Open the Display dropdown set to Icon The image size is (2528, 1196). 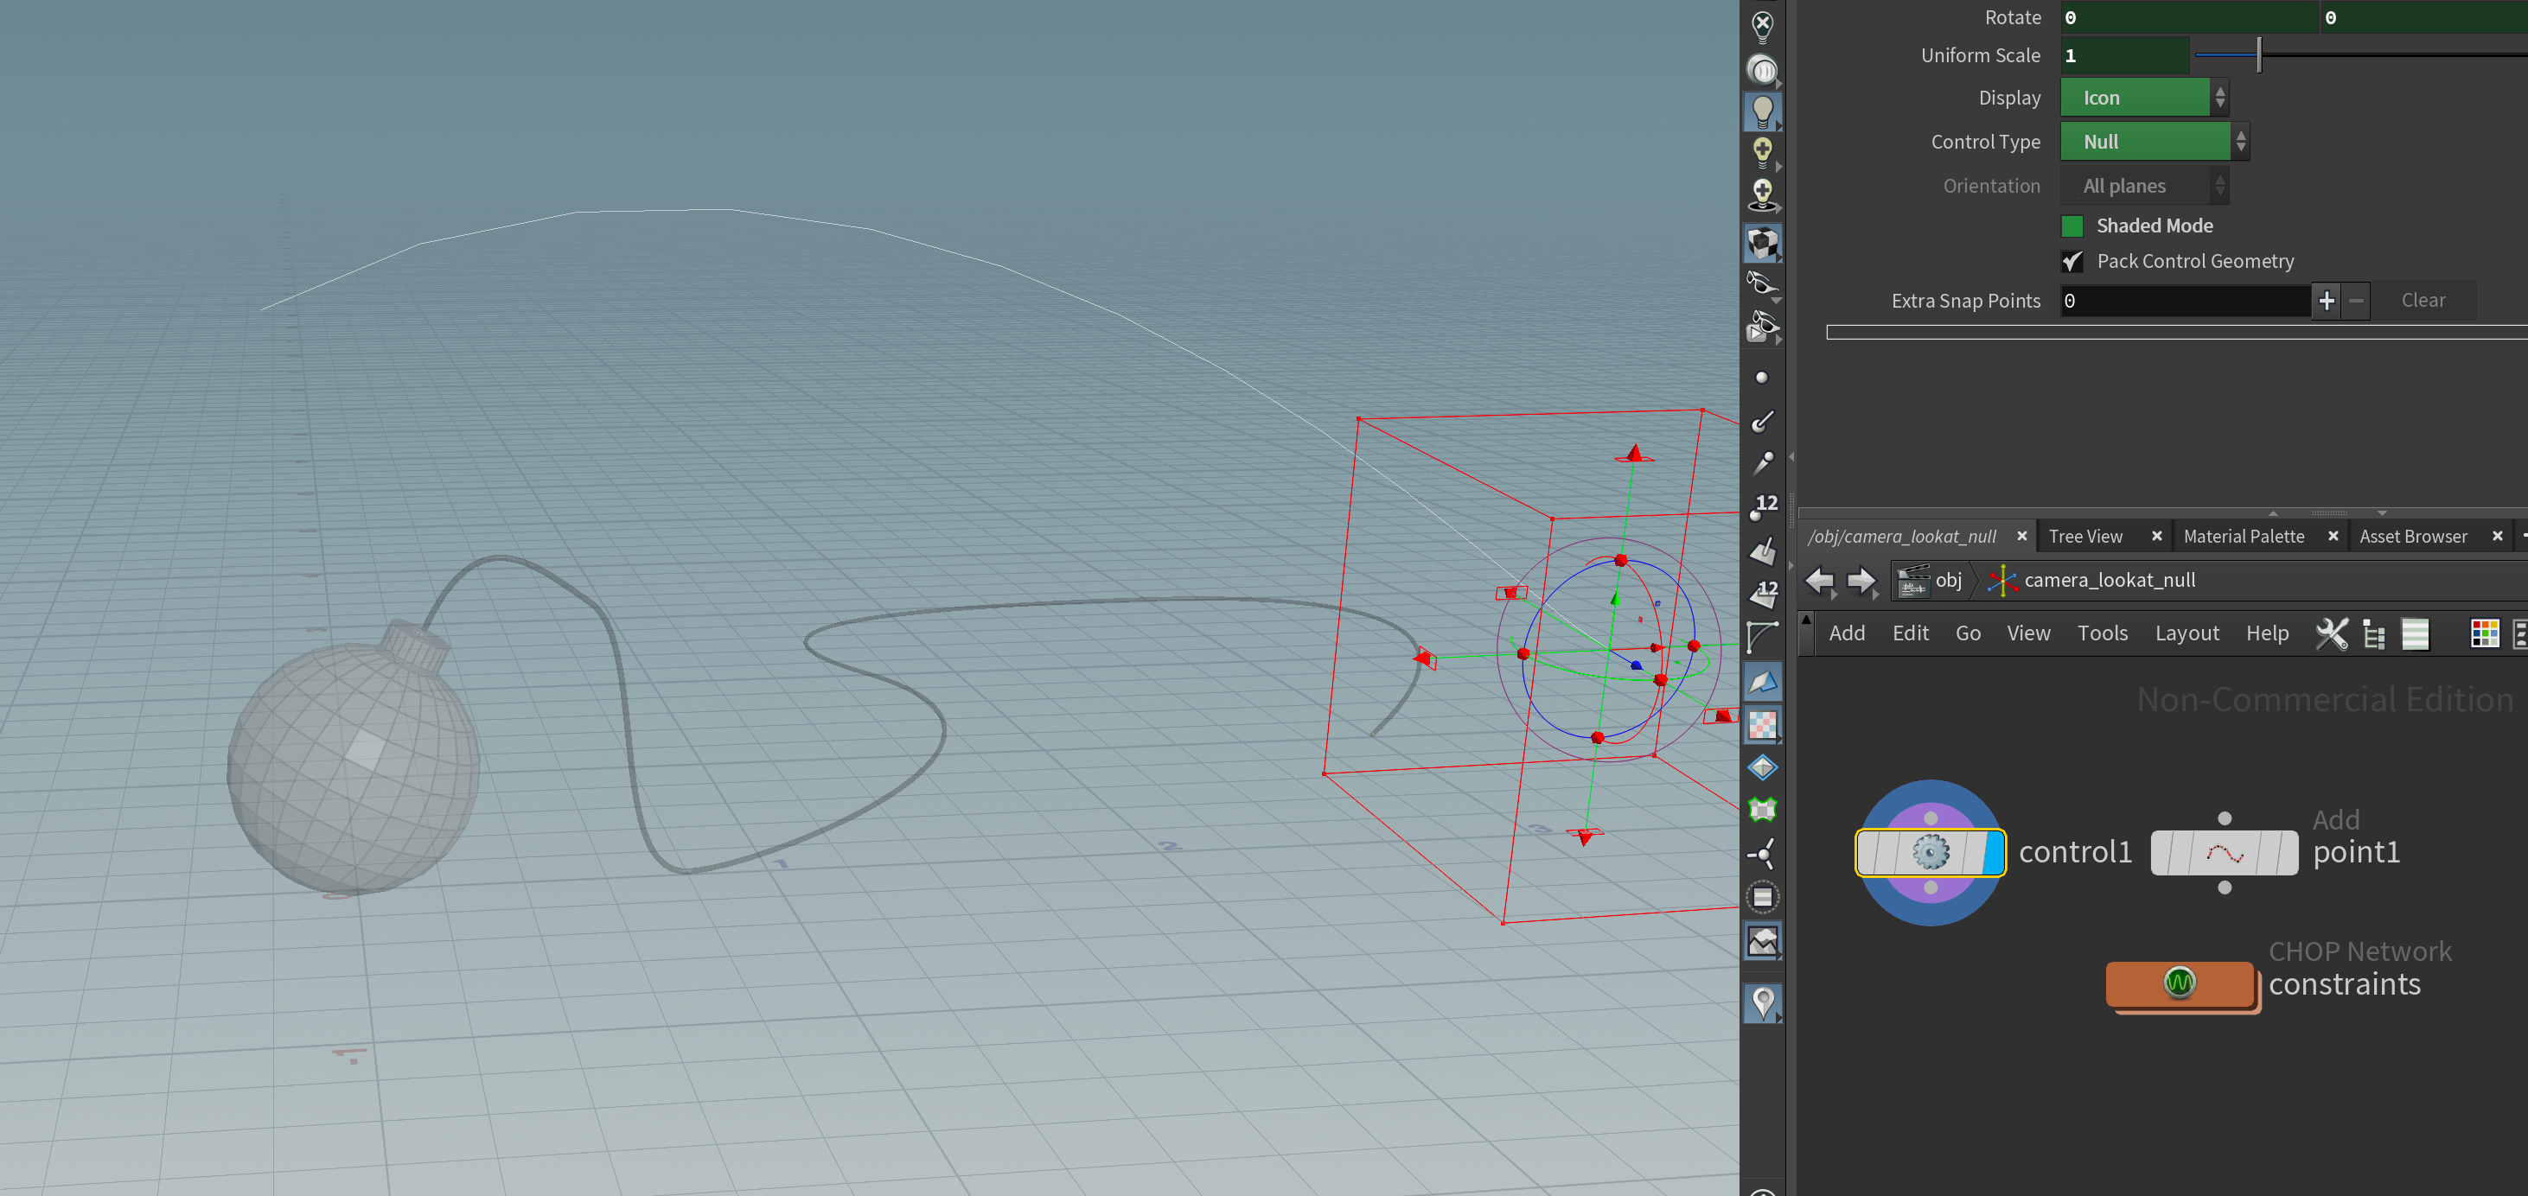[2143, 99]
